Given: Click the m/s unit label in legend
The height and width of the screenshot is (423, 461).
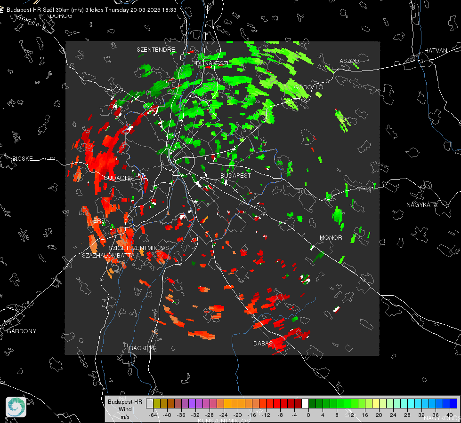Looking at the screenshot, I should [125, 416].
